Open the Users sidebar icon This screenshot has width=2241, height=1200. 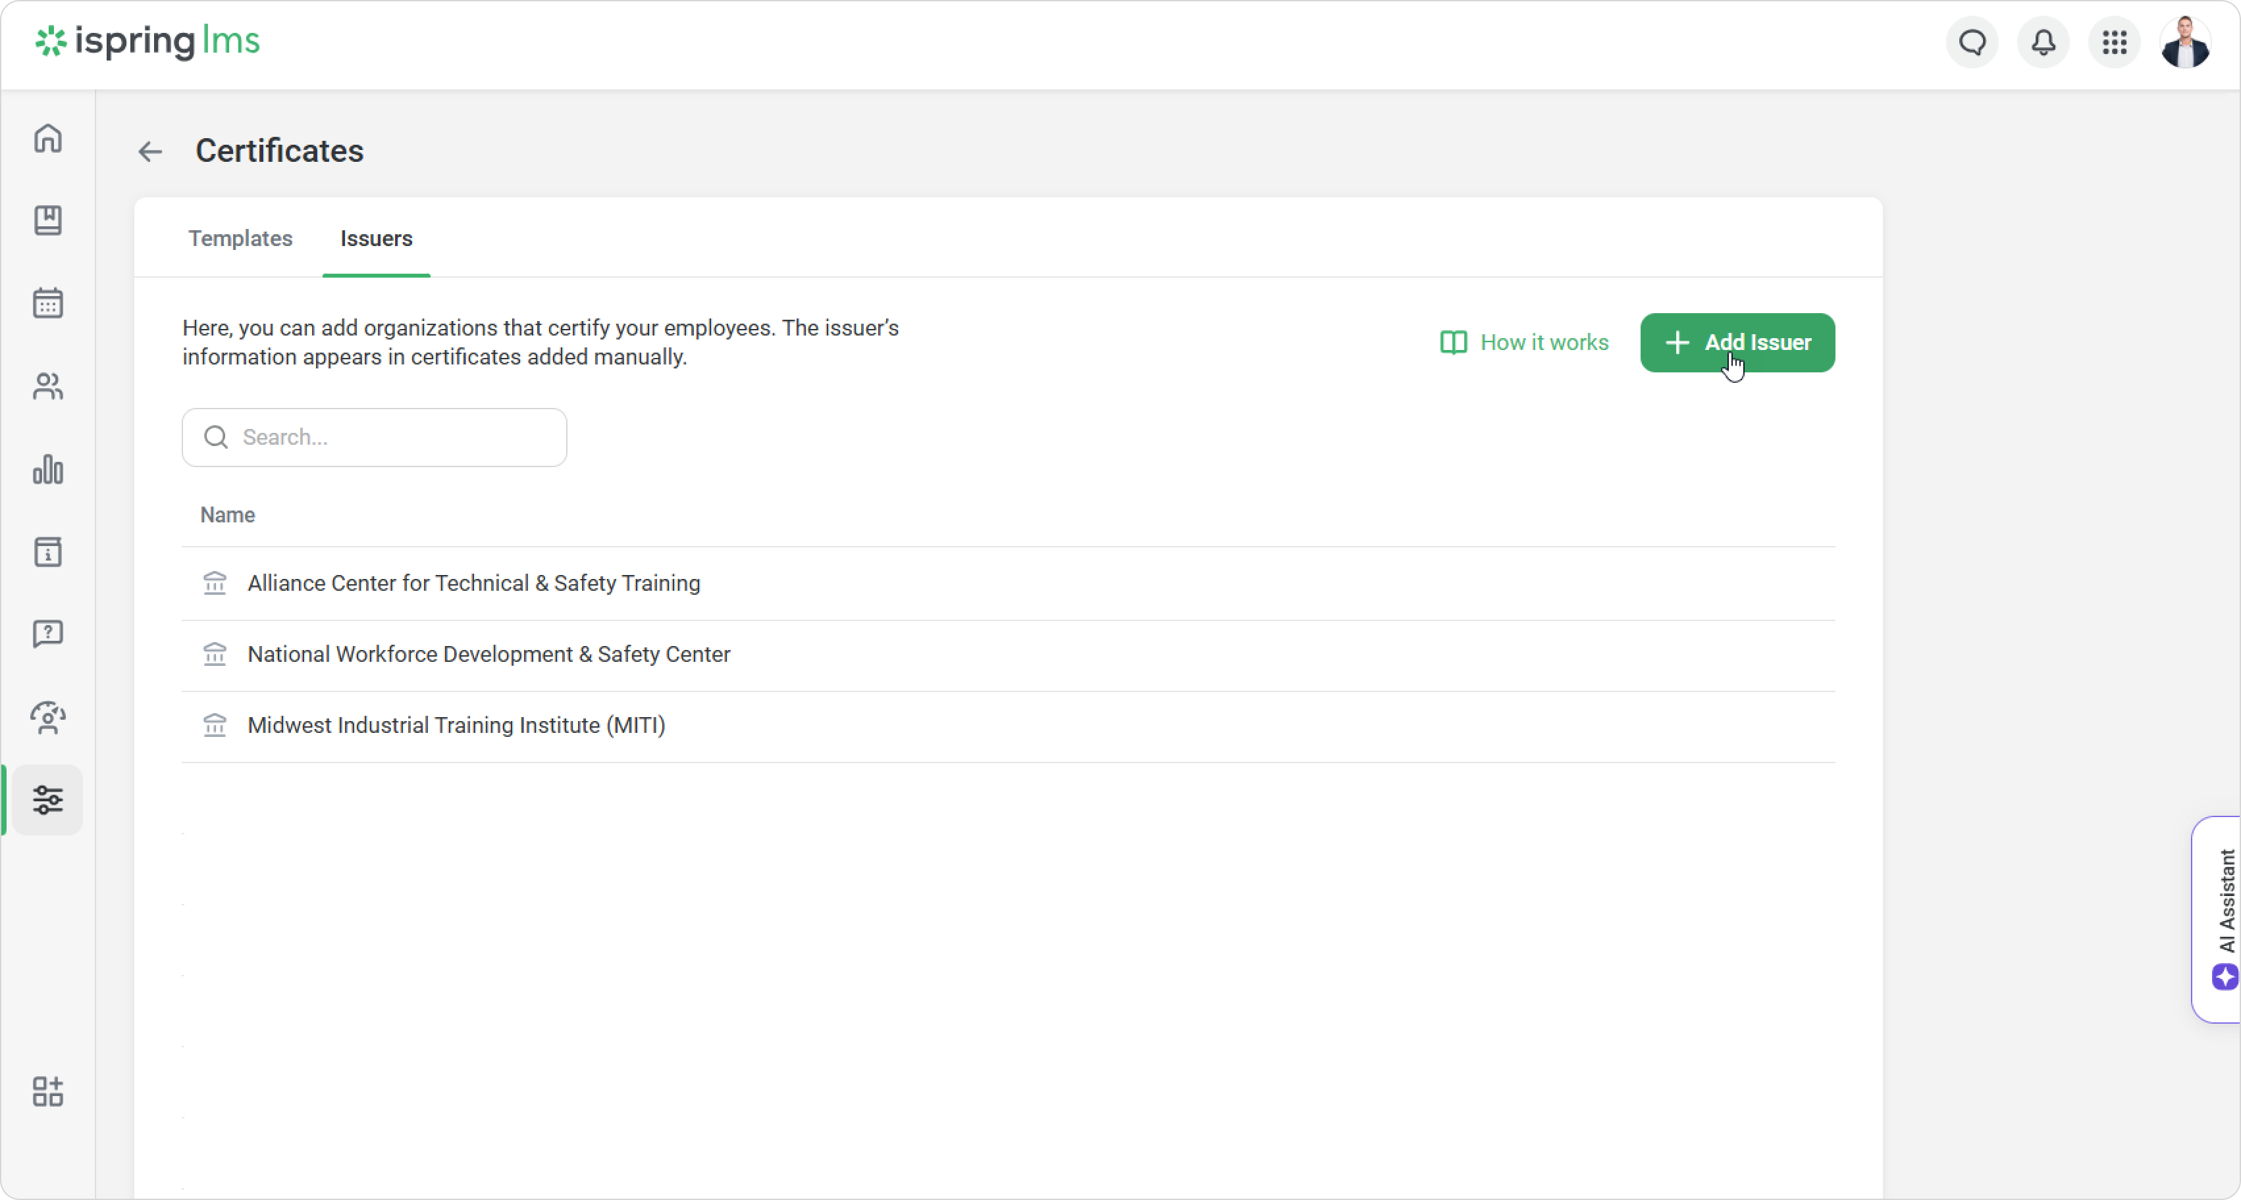48,386
